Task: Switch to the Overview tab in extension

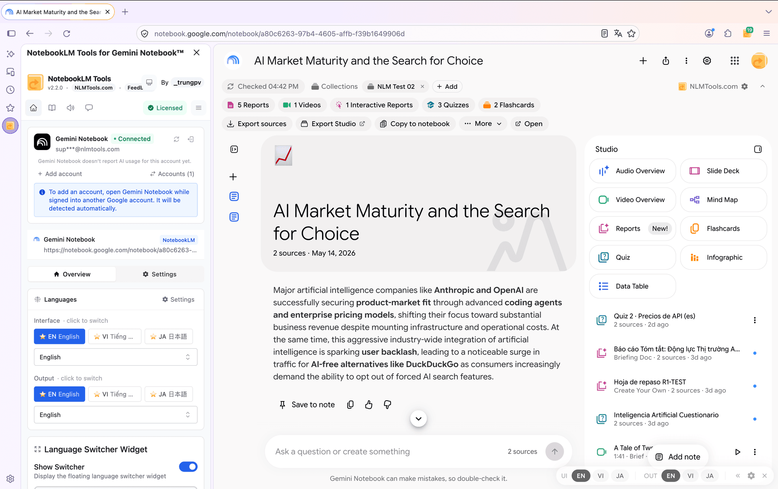Action: 72,274
